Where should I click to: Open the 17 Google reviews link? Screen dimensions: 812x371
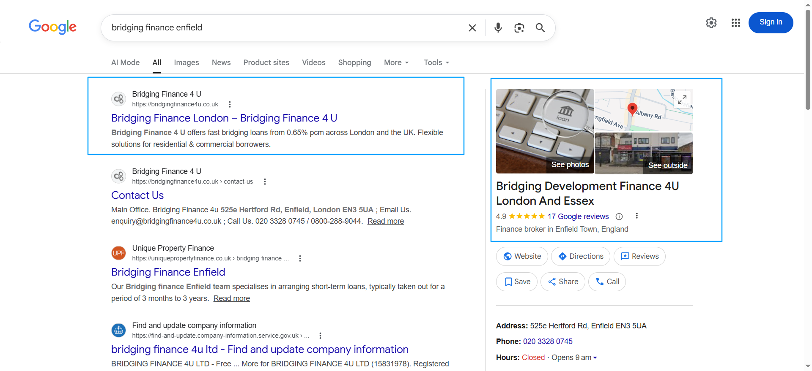click(578, 217)
